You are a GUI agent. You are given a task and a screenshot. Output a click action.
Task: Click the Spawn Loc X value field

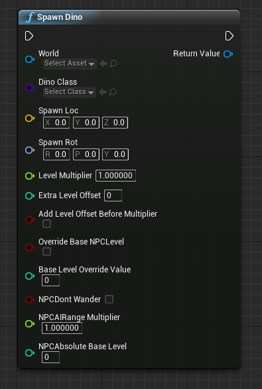56,123
